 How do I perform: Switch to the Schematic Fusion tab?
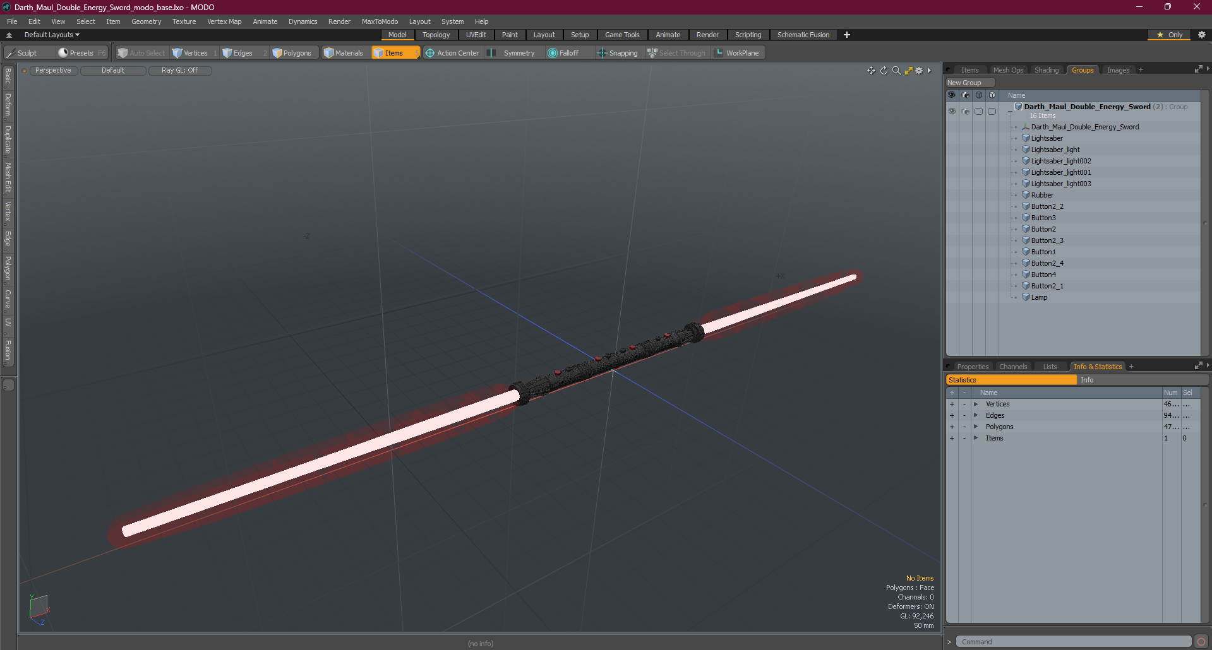point(803,35)
